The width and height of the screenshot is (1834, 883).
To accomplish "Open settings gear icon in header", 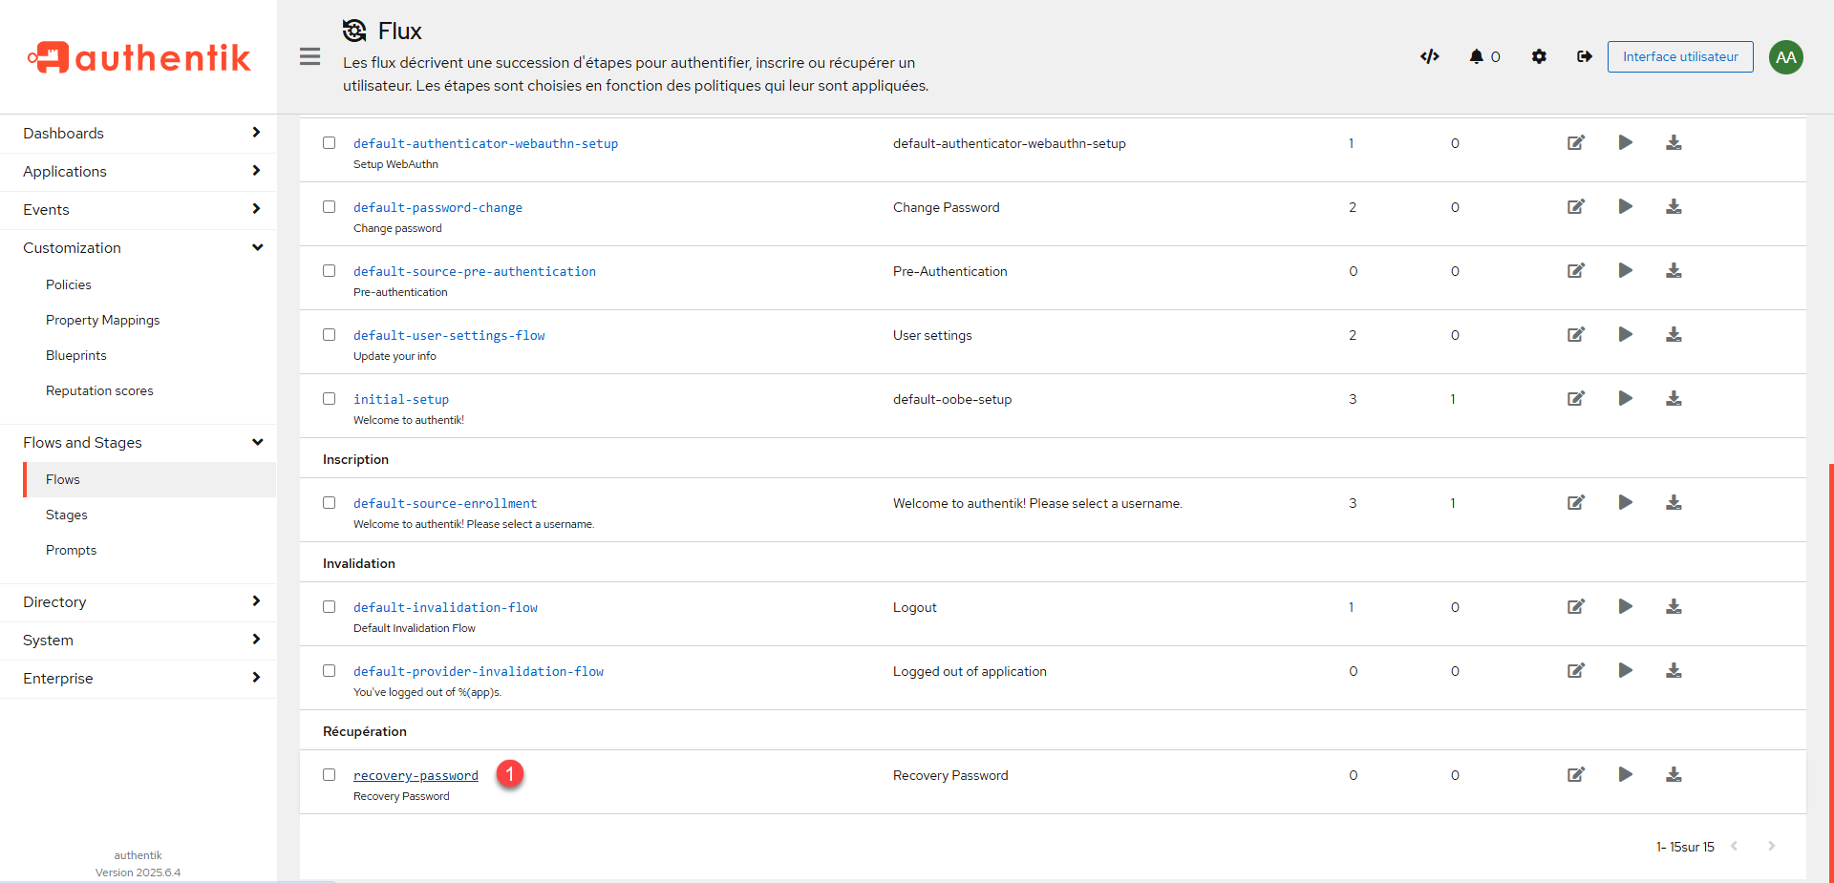I will click(x=1539, y=56).
